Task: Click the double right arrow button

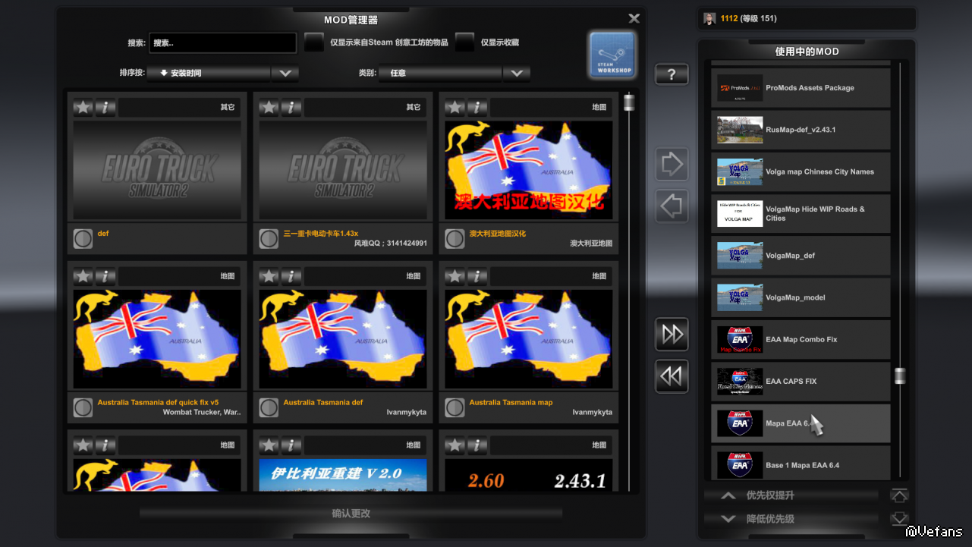Action: tap(672, 335)
